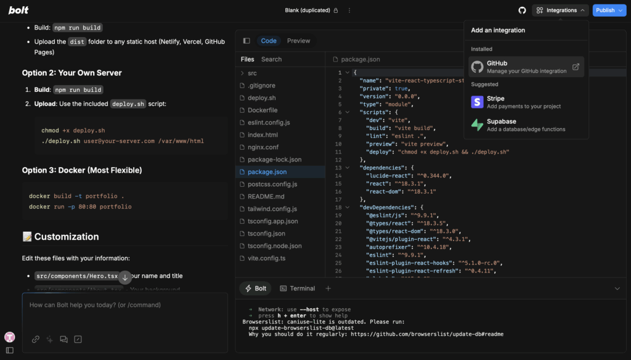This screenshot has width=631, height=360.
Task: Open external link icon for GitHub integration
Action: [x=576, y=67]
